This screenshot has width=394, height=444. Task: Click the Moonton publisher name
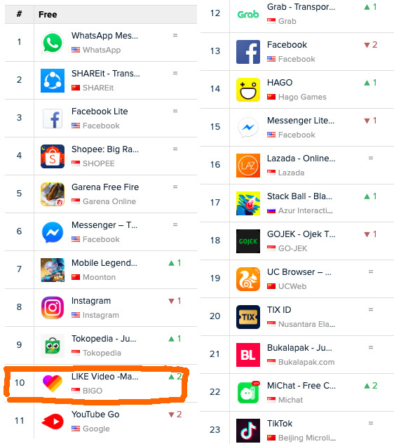tap(99, 277)
